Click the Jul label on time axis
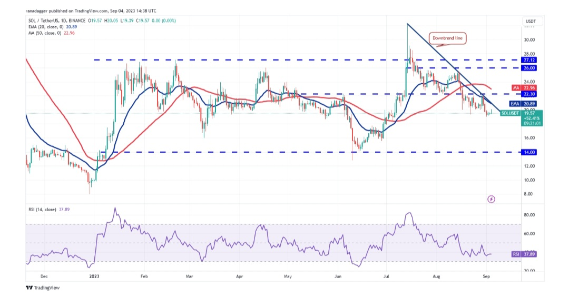Screen dimensions: 569x297 point(387,275)
